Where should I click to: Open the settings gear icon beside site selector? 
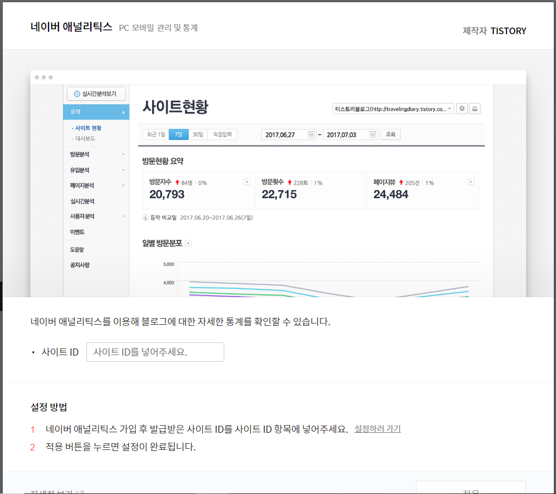[x=462, y=109]
